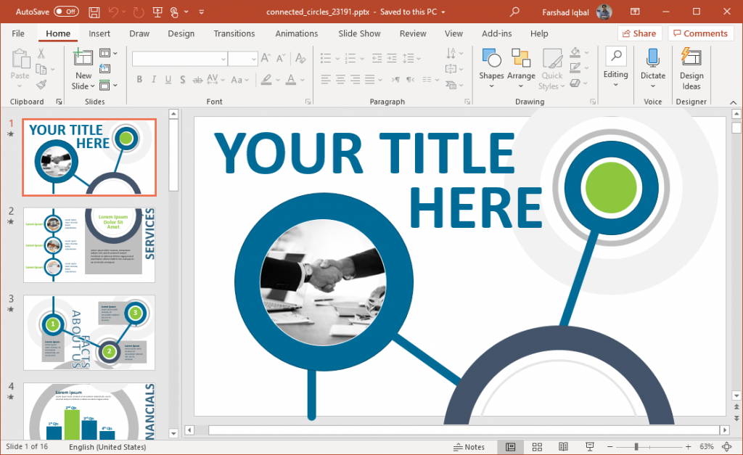Screen dimensions: 743x455
Task: Apply strikethrough text formatting
Action: 196,79
